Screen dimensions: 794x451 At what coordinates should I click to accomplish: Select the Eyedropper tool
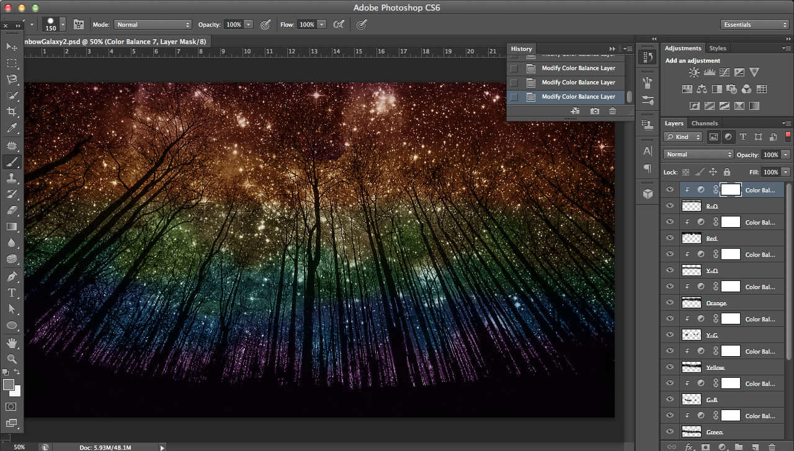point(12,128)
